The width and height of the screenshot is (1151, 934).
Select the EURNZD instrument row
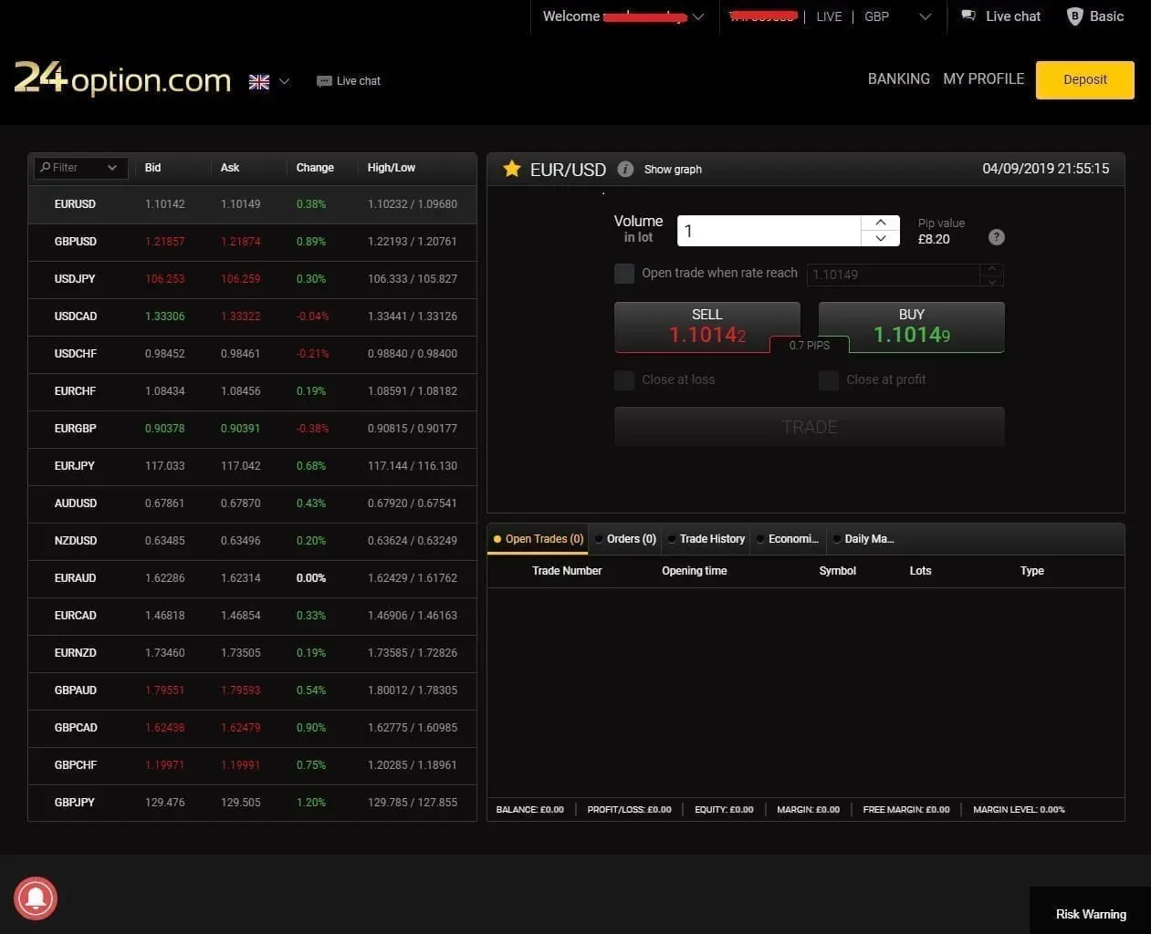pos(252,653)
